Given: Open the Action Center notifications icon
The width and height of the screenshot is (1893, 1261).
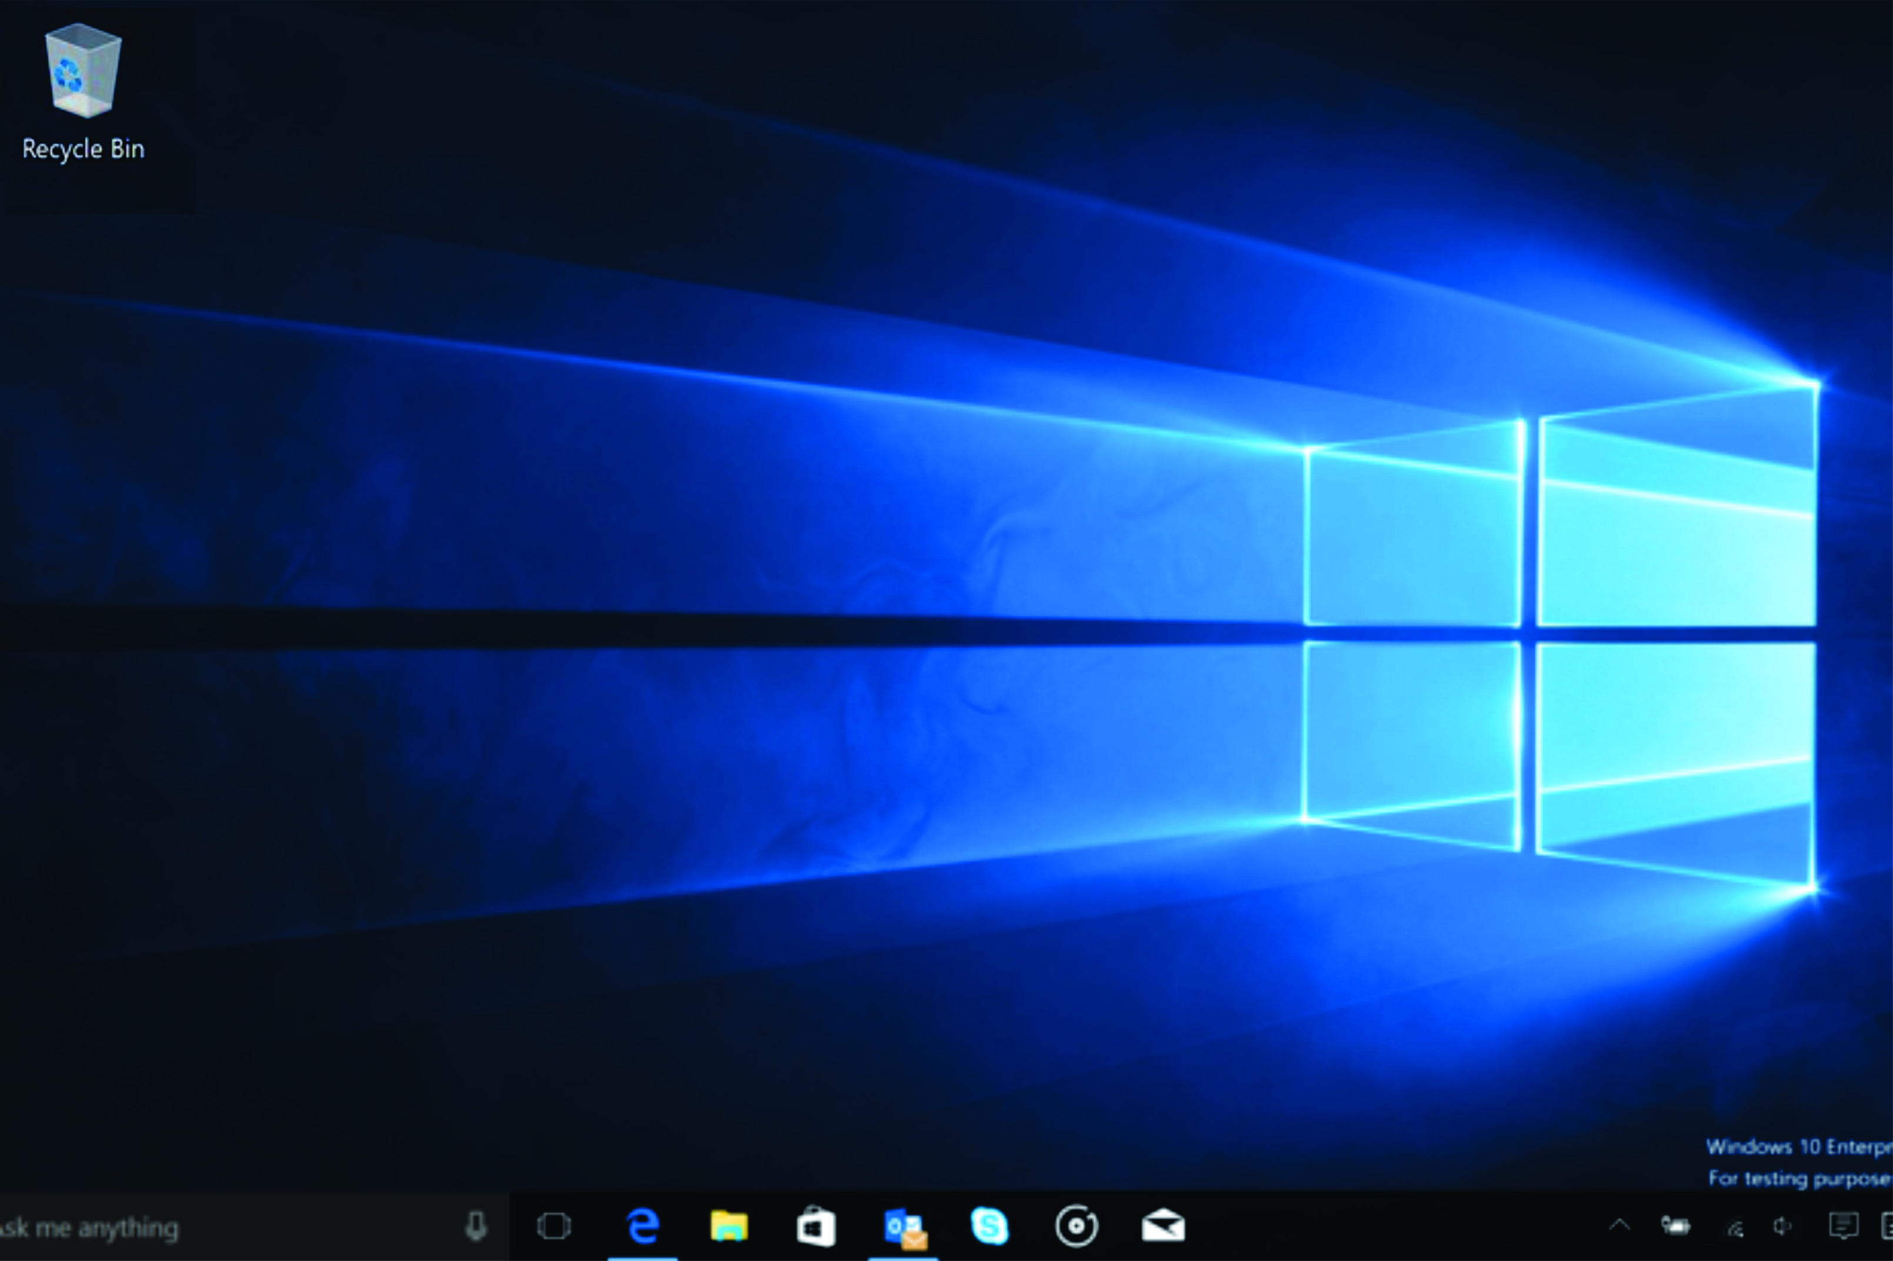Looking at the screenshot, I should tap(1842, 1226).
